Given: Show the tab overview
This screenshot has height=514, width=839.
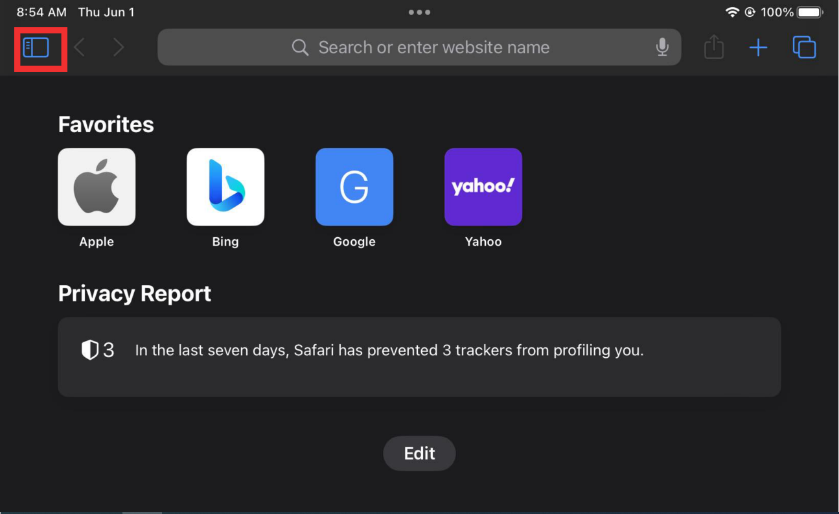Looking at the screenshot, I should point(804,47).
